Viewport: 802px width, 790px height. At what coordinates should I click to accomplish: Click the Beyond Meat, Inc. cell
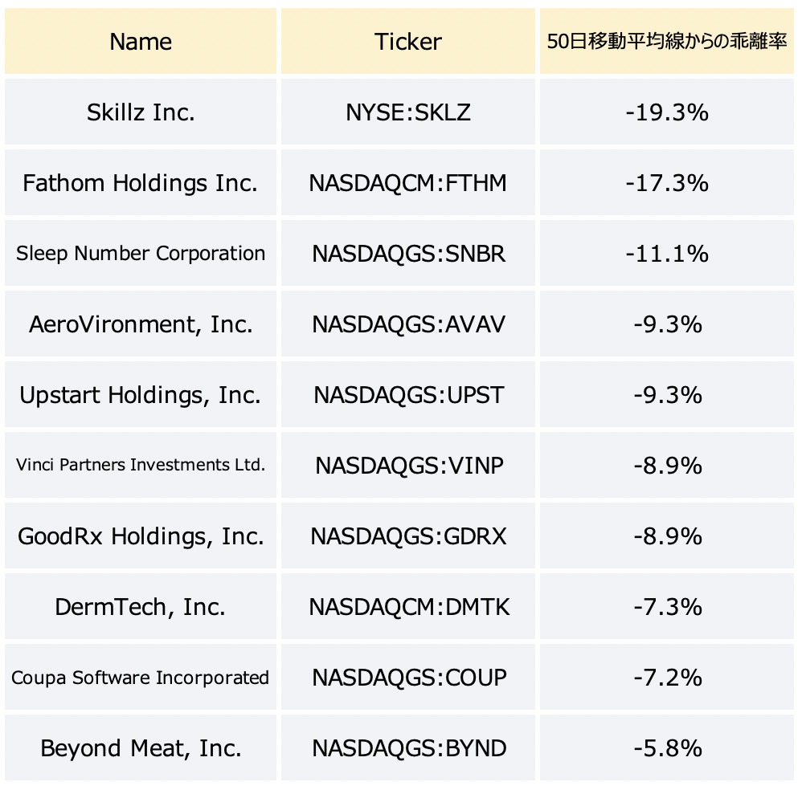point(141,747)
